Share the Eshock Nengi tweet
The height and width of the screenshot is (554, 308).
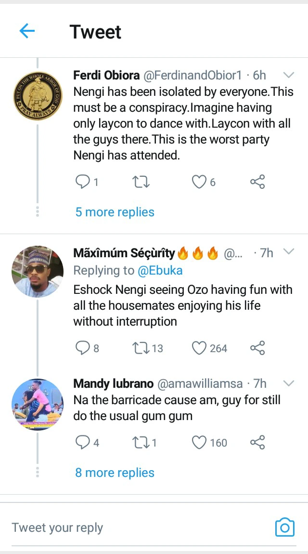click(x=257, y=348)
